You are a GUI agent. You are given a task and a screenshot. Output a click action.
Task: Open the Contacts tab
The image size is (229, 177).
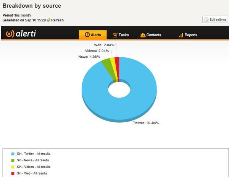point(154,35)
